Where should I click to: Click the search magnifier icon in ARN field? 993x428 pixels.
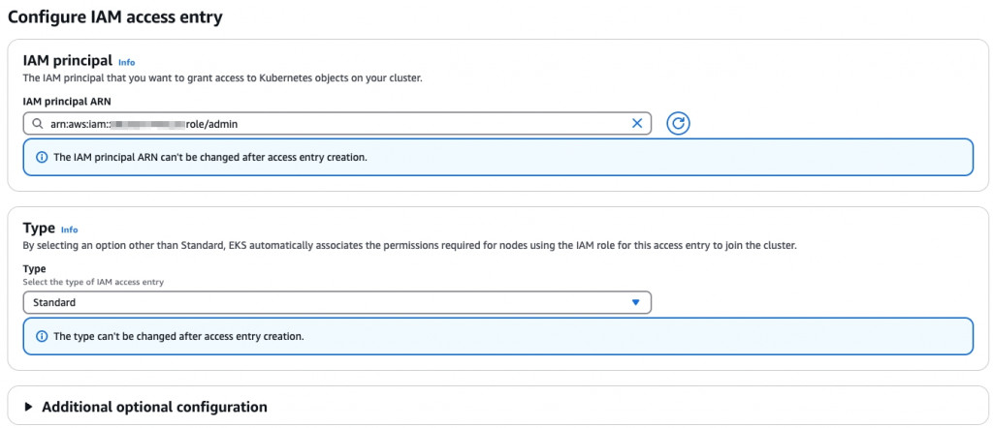click(37, 123)
